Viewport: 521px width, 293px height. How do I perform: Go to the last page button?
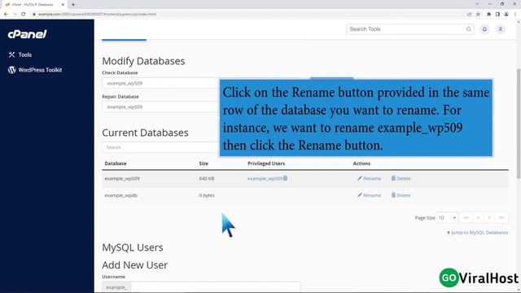(501, 217)
